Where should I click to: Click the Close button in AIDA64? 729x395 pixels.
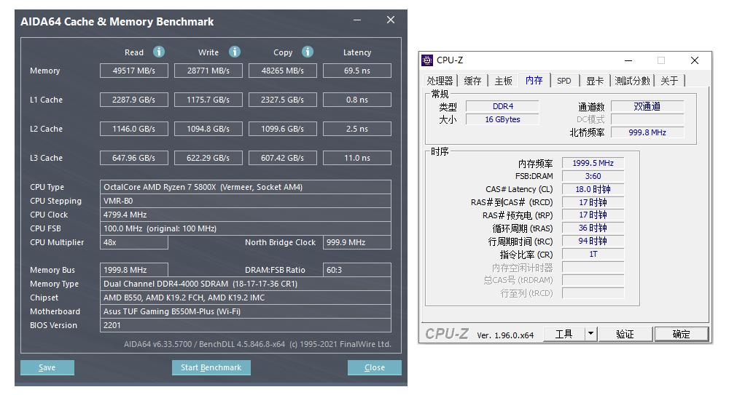(x=374, y=367)
